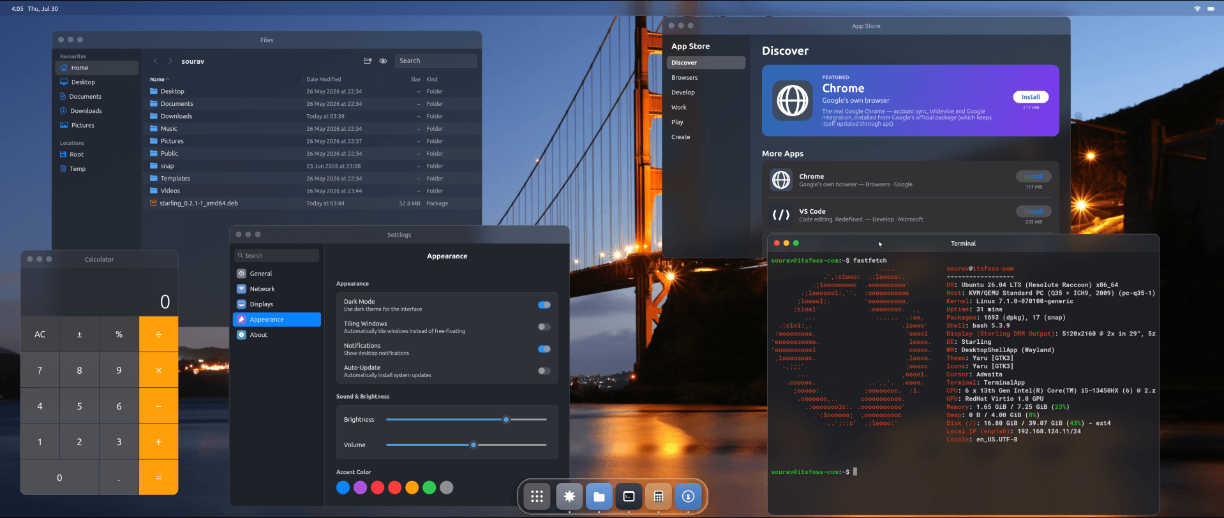Go forward in the Files window
This screenshot has width=1224, height=518.
point(170,61)
